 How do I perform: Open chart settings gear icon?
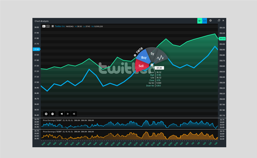point(210,21)
